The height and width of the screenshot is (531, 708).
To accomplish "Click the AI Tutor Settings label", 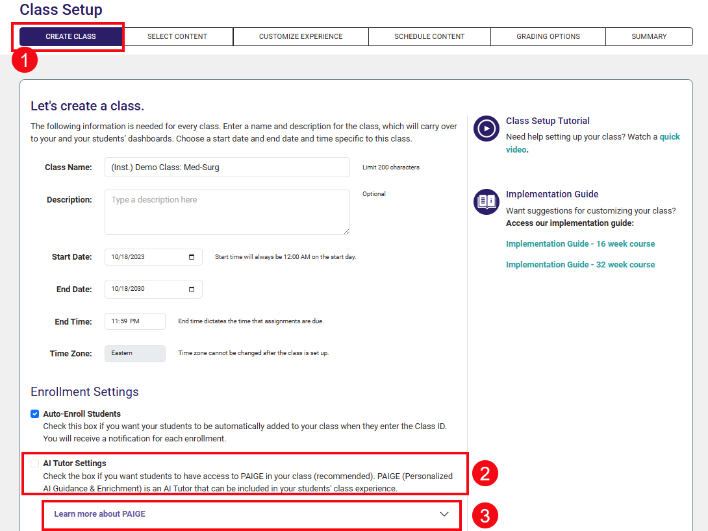I will (x=75, y=463).
